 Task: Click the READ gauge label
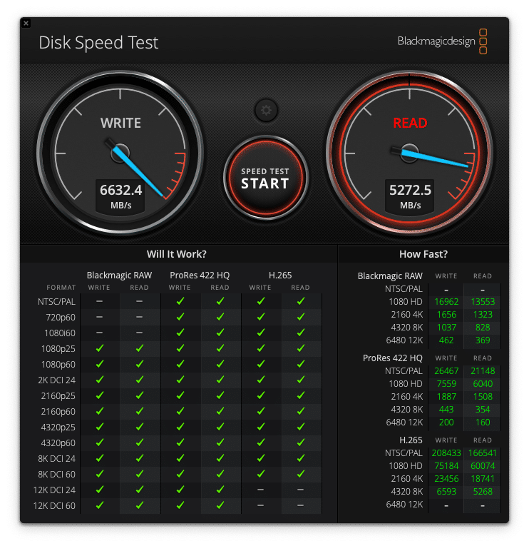410,123
